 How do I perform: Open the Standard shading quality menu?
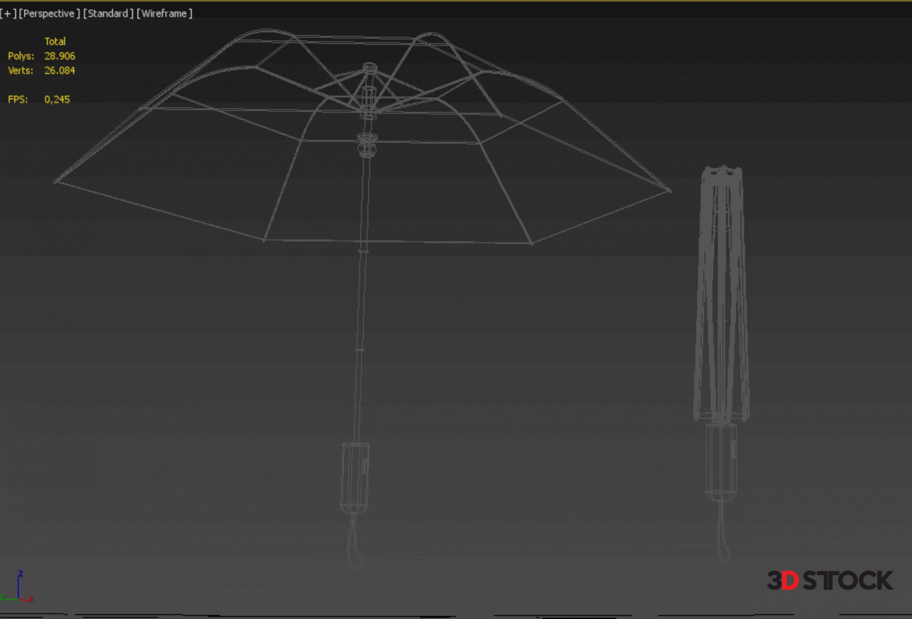click(x=108, y=13)
